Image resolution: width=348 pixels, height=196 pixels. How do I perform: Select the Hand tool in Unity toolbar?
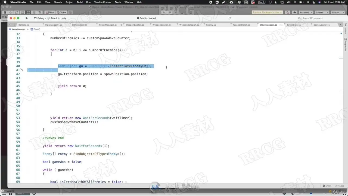point(5,12)
